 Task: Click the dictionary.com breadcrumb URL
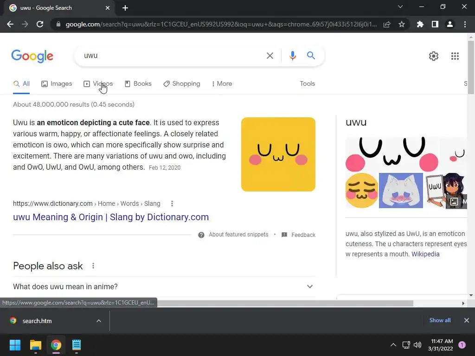click(x=87, y=203)
